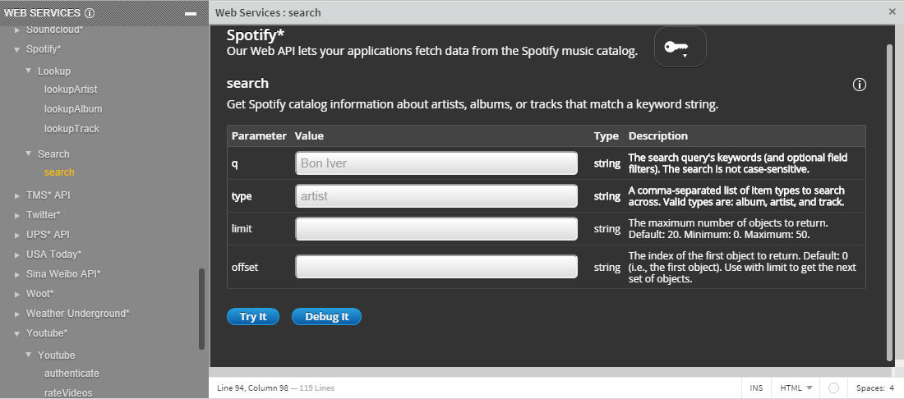The image size is (904, 399).
Task: Expand the Weather Underground* node
Action: (x=17, y=314)
